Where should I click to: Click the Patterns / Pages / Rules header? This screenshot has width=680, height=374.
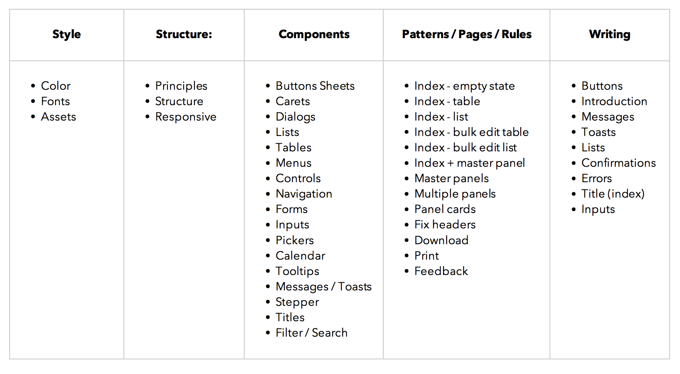pos(467,34)
